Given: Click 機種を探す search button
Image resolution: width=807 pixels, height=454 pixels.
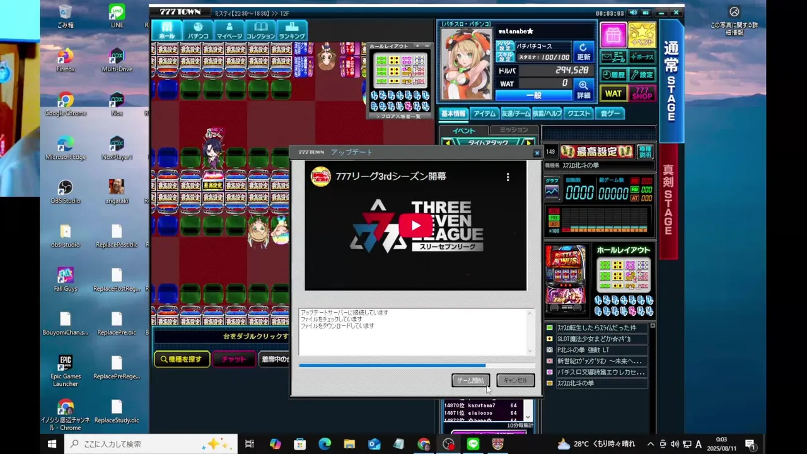Looking at the screenshot, I should 182,359.
